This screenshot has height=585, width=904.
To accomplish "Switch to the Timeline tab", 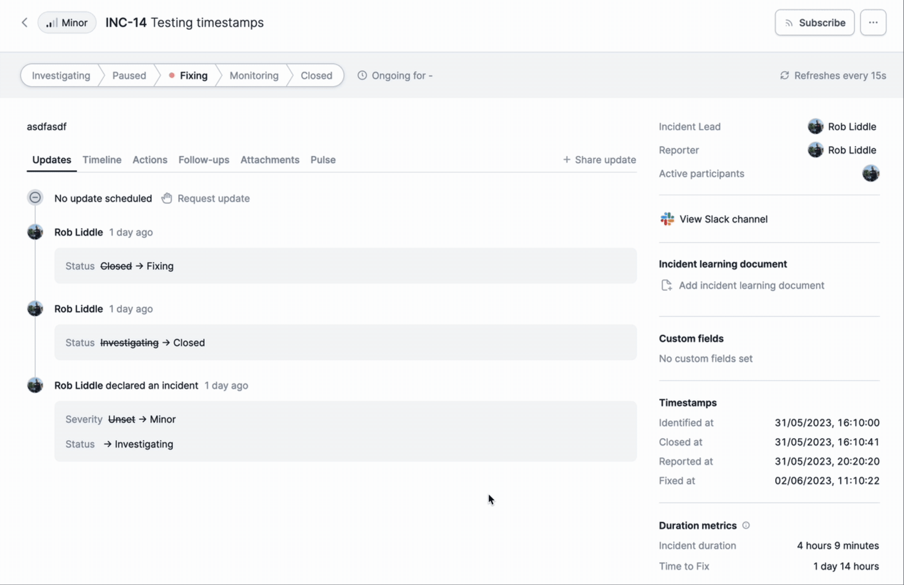I will click(x=102, y=160).
